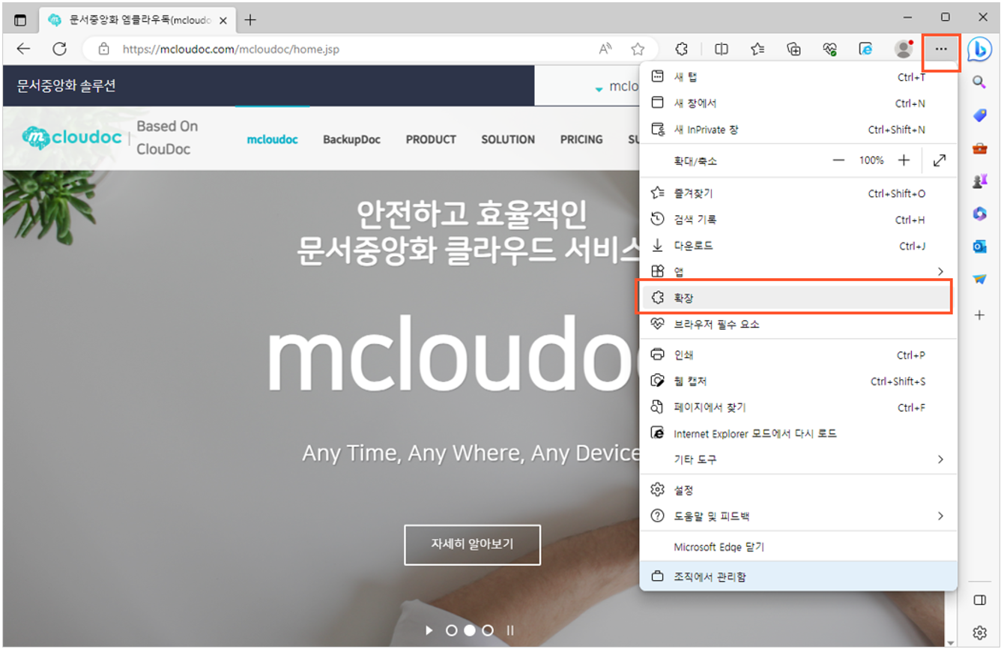Open the Favorites list toolbar icon
Screen dimensions: 1004x652
pos(757,49)
